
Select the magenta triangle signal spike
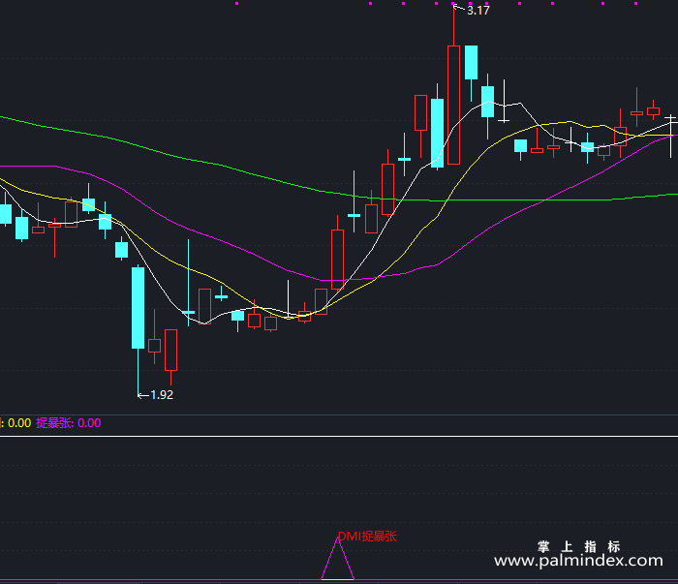(x=337, y=560)
